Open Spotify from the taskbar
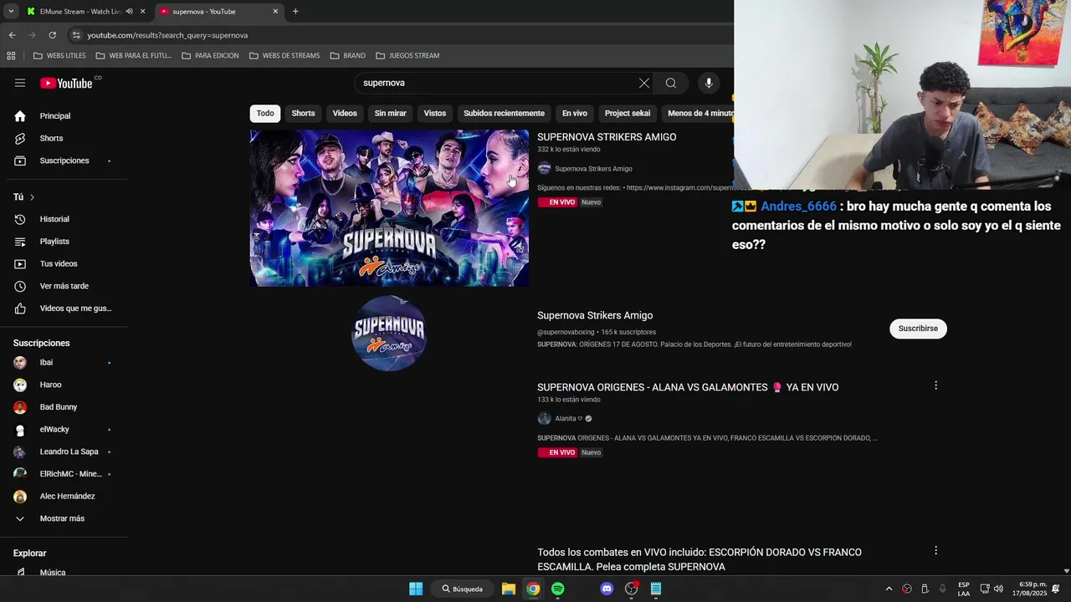 click(558, 589)
